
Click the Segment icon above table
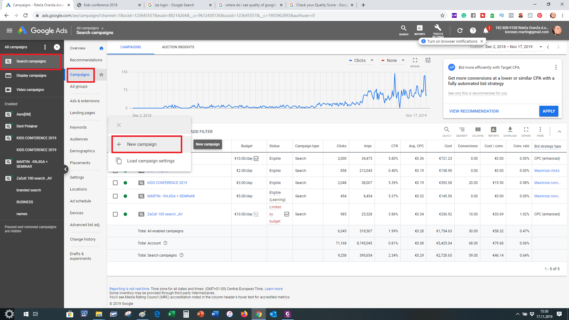tap(462, 130)
